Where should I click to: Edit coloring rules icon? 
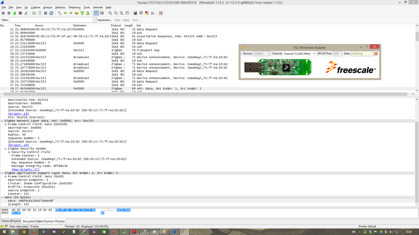[147, 13]
